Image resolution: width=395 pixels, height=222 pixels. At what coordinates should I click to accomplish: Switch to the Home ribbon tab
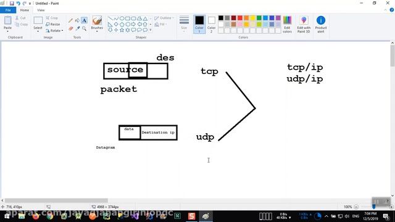25,10
